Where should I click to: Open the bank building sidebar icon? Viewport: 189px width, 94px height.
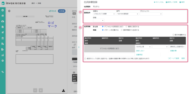[x=3, y=38]
